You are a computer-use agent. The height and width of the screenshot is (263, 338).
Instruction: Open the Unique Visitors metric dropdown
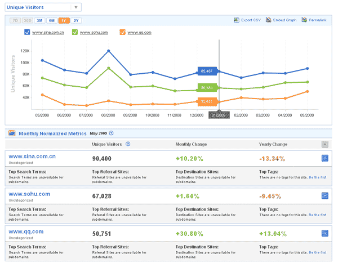pos(75,8)
